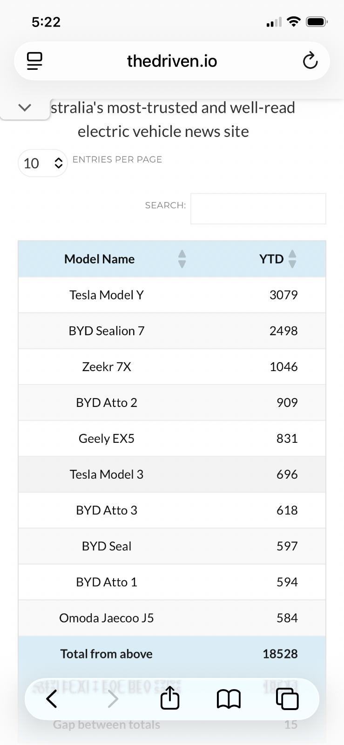Open the Share sheet
344x745 pixels.
tap(170, 698)
